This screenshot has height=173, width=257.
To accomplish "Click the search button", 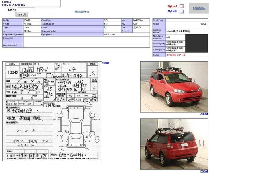I will 22,14.
